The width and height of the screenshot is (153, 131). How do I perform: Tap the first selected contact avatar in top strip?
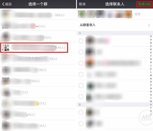tap(81, 14)
